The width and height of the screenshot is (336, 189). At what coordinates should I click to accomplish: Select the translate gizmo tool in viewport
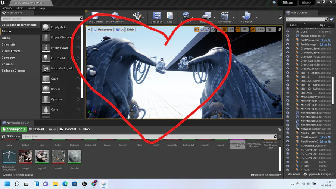point(197,30)
